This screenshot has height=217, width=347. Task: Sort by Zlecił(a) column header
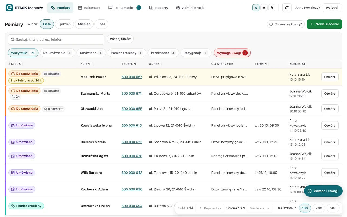(298, 64)
